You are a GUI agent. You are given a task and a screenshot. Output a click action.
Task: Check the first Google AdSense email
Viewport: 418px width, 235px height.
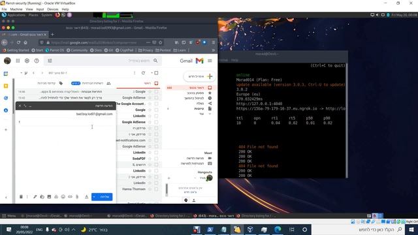click(156, 97)
